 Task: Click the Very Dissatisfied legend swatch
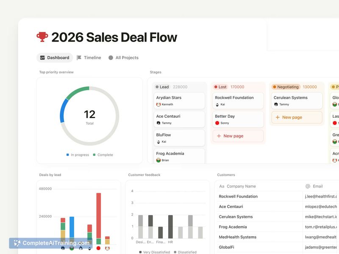[x=140, y=252]
